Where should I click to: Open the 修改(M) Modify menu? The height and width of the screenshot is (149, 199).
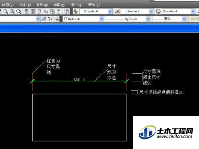tap(42, 5)
